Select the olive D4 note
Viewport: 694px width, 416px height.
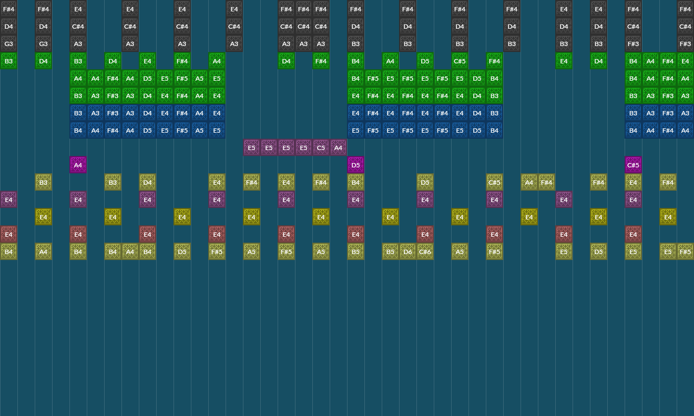147,182
